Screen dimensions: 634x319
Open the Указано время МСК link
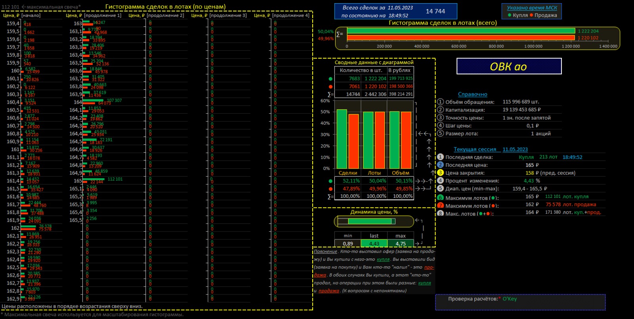tap(532, 8)
